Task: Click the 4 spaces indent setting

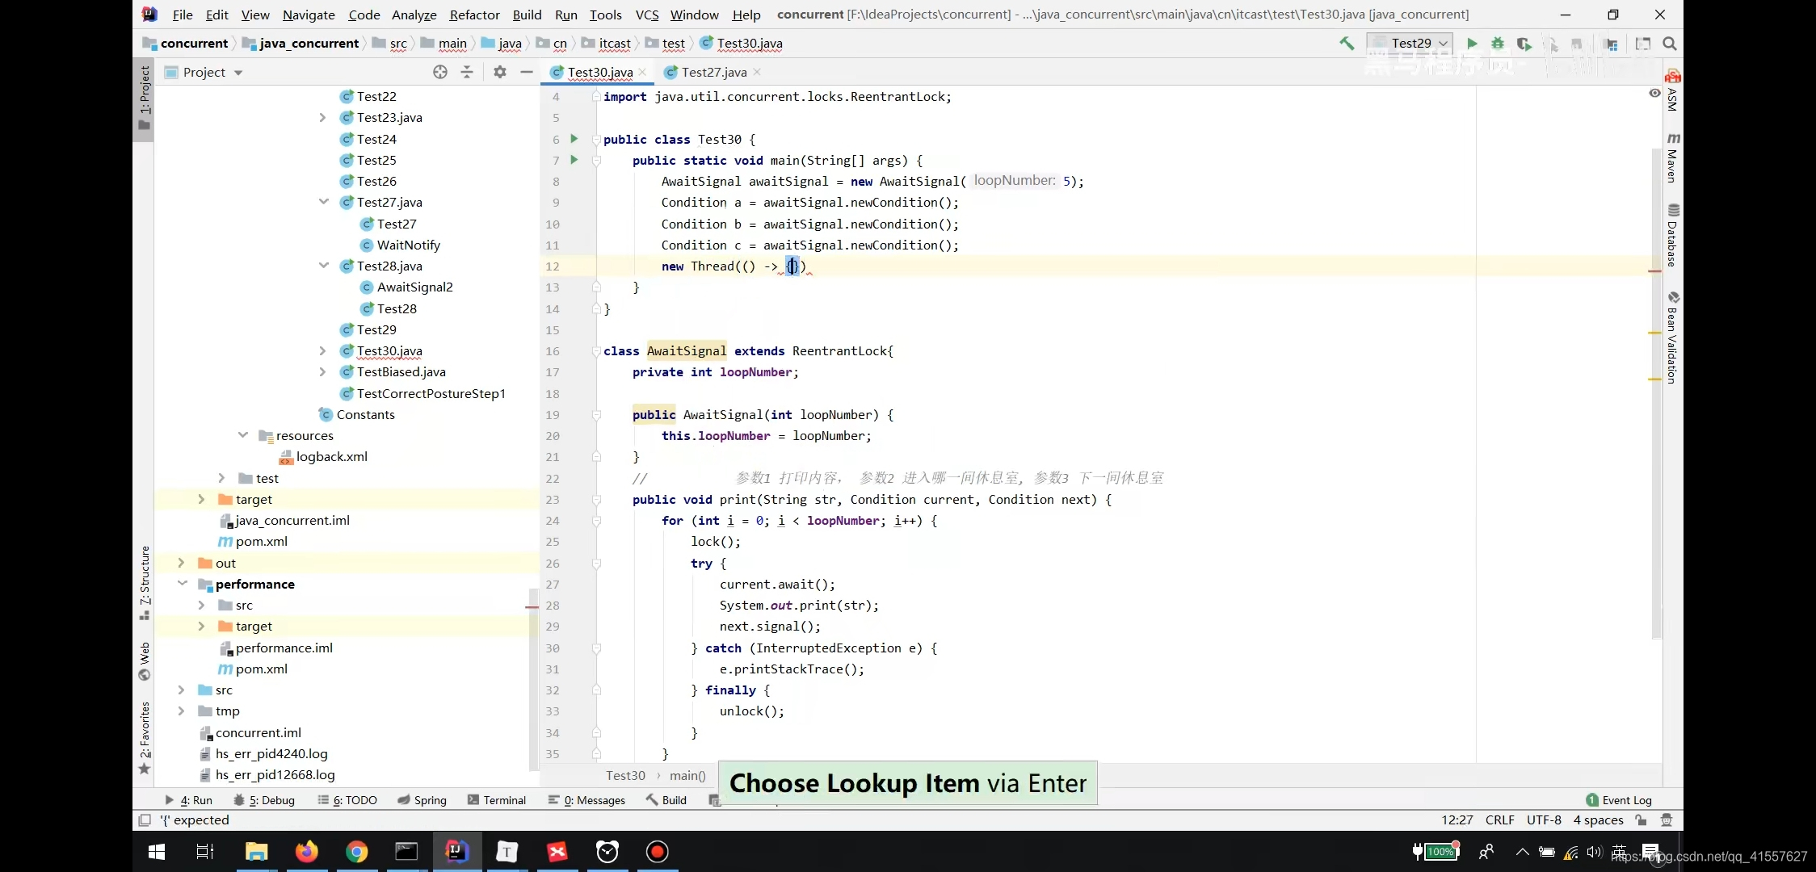Action: (1598, 820)
